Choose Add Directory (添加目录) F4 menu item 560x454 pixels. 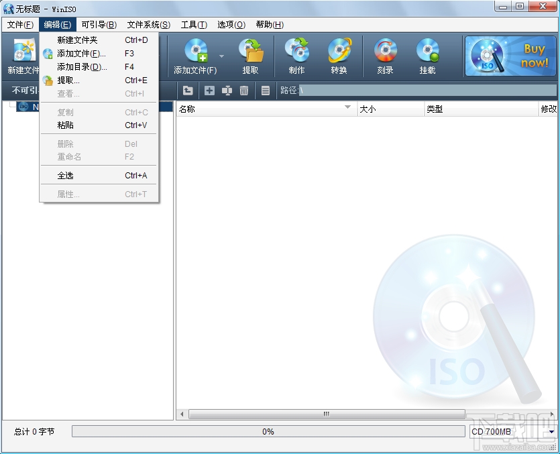tap(99, 67)
